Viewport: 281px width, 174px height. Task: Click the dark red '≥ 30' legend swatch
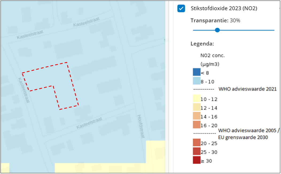[x=197, y=160]
